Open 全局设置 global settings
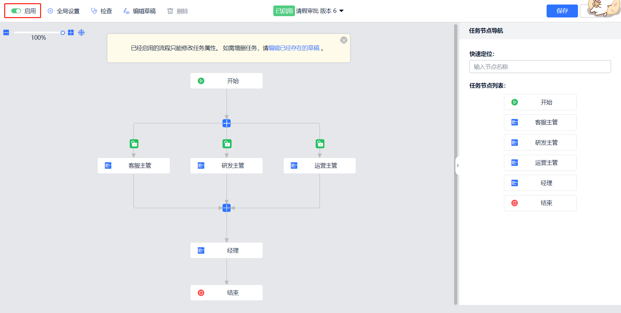Image resolution: width=621 pixels, height=313 pixels. [64, 11]
